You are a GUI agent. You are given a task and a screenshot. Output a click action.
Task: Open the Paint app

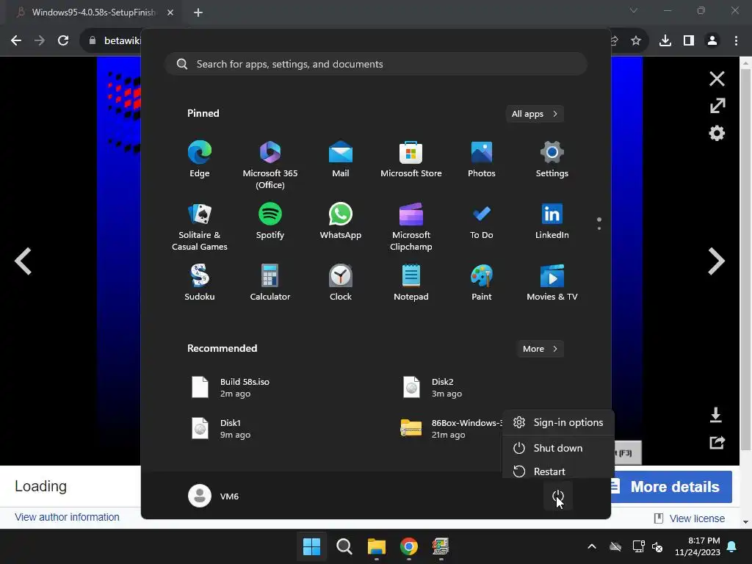point(482,283)
